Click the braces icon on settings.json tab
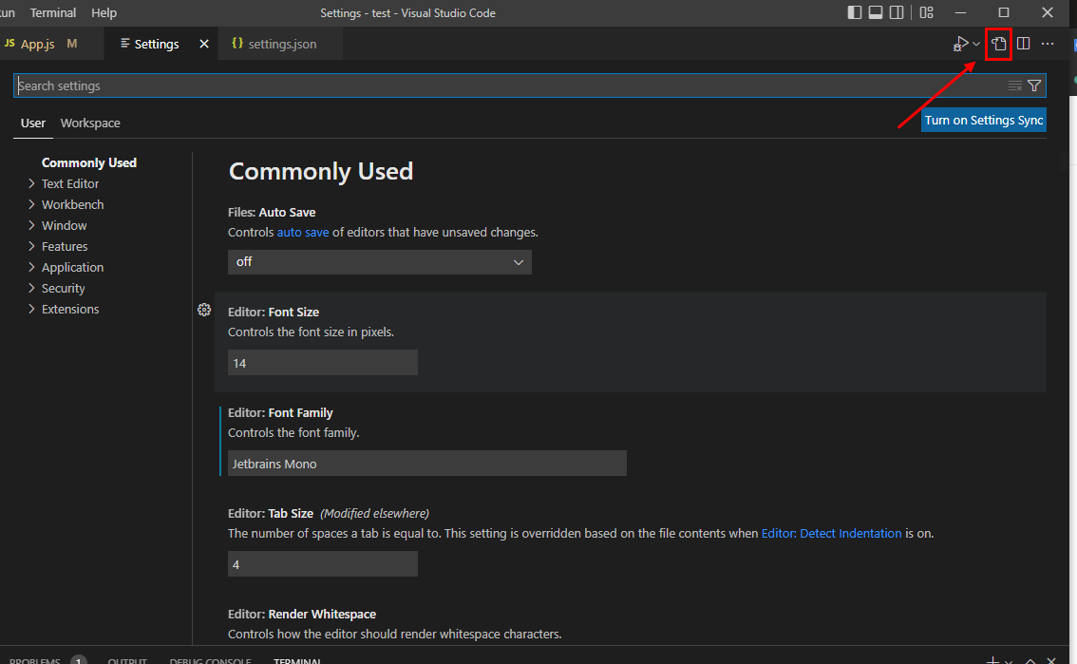The image size is (1077, 664). [237, 44]
